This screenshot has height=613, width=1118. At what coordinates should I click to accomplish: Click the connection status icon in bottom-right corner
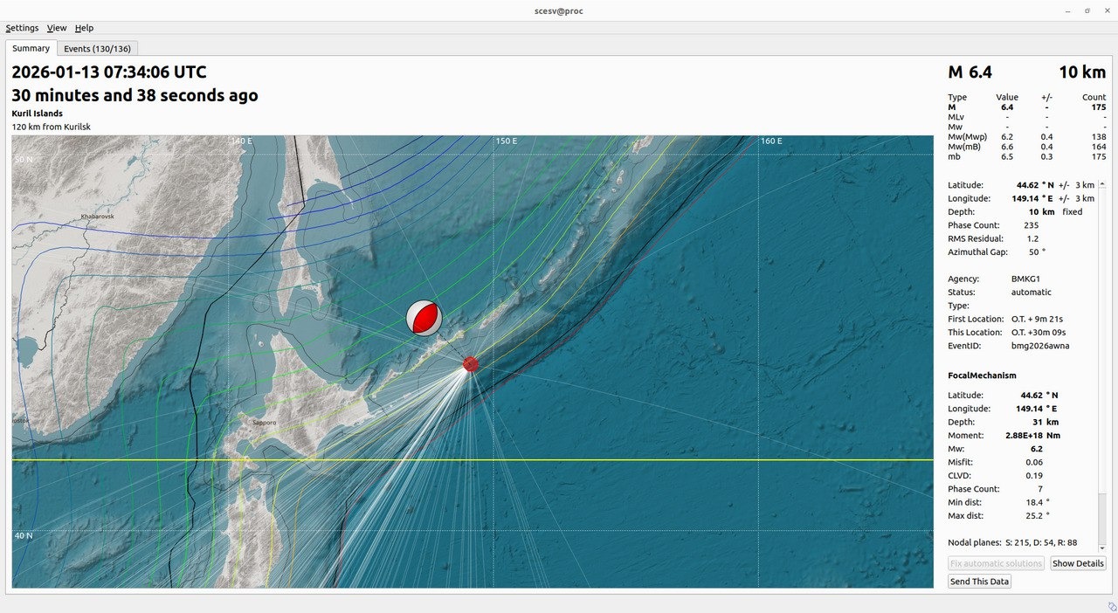(x=1112, y=606)
